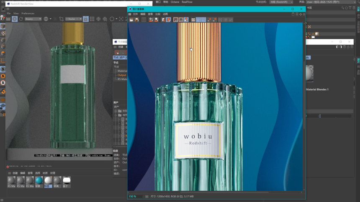
Task: Open the File menu in RenderView
Action: (x=8, y=13)
